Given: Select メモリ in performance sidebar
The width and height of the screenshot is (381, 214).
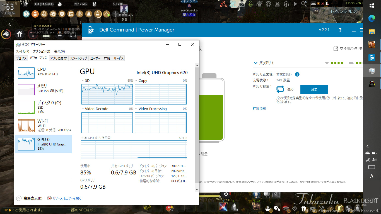Looking at the screenshot, I should coord(44,89).
